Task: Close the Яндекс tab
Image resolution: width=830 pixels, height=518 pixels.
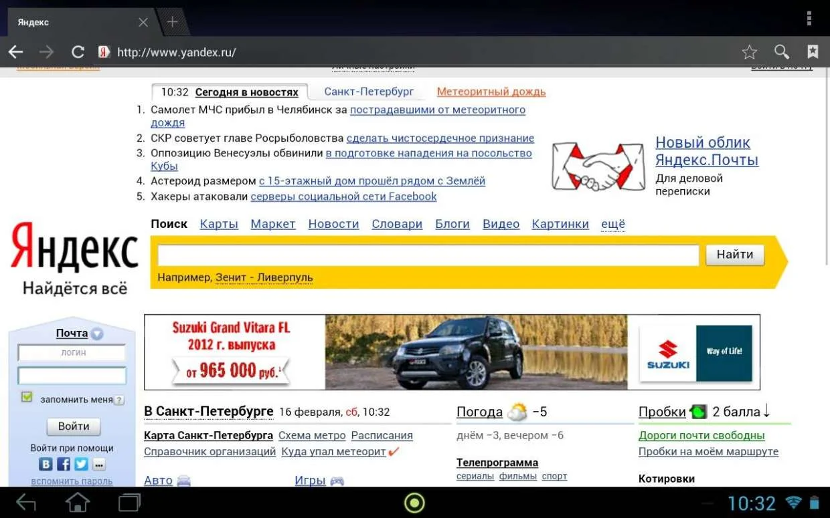Action: click(143, 22)
